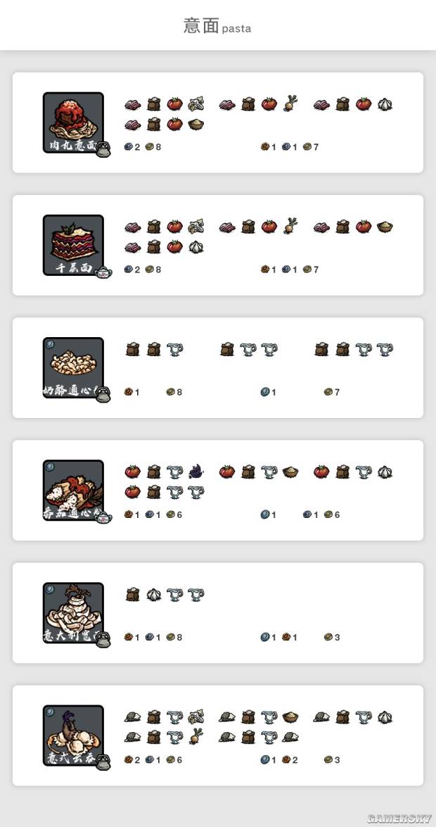Select the mushroom ingredient in 肉丸意面 recipes
This screenshot has width=436, height=827.
click(195, 103)
